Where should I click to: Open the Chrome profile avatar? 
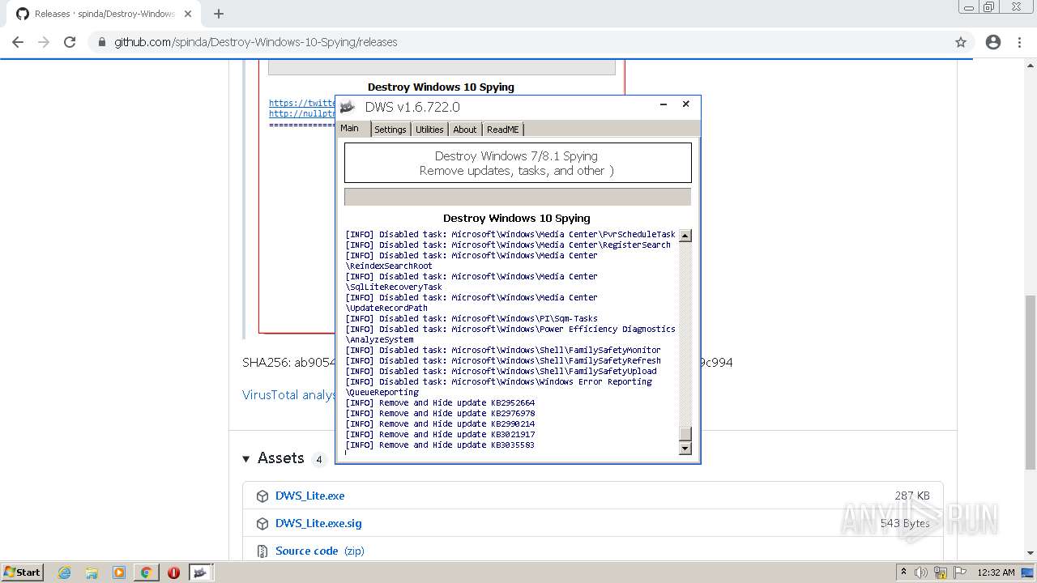pos(993,42)
